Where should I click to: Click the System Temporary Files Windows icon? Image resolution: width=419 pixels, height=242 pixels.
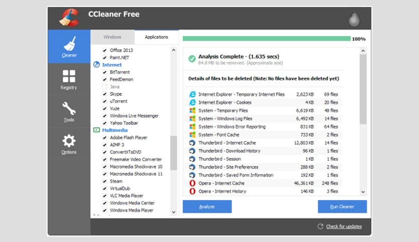pos(192,110)
